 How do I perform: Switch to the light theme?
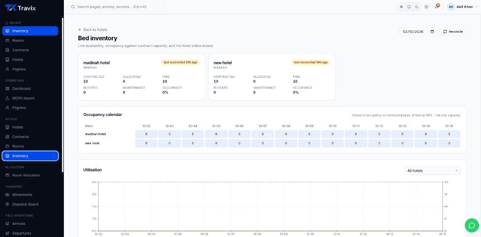coord(401,7)
